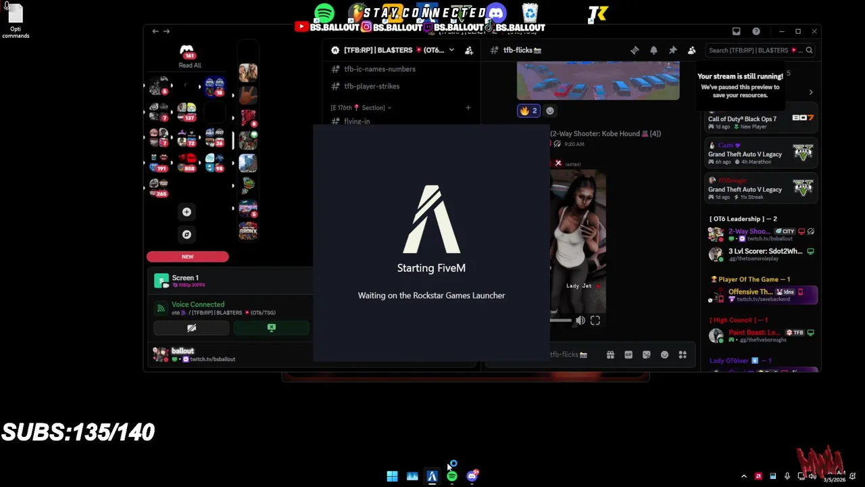Show hidden tray icons chevron
Screen dimensions: 865x487
point(744,476)
